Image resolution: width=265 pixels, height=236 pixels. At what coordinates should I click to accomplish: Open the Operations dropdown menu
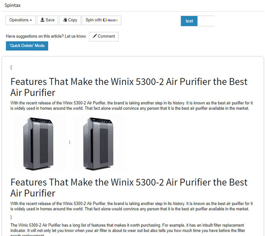[20, 20]
